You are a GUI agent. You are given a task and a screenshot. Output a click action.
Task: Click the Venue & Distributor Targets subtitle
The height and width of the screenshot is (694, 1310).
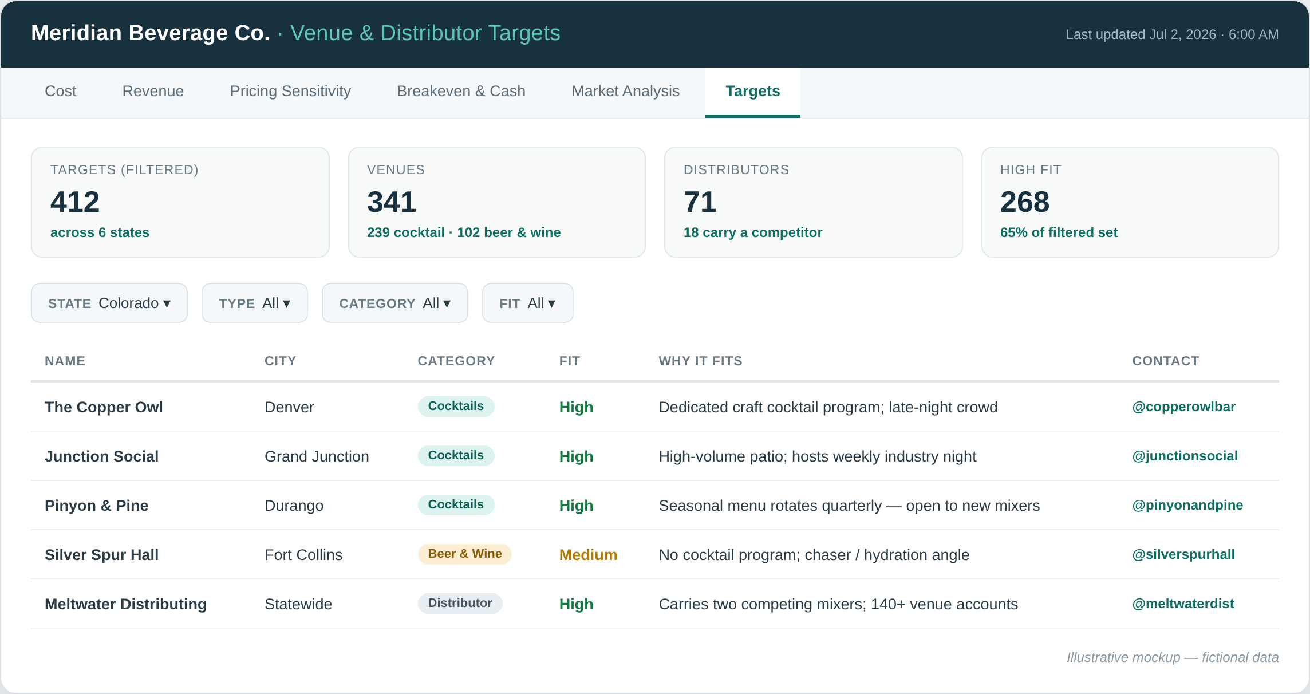[x=425, y=33]
